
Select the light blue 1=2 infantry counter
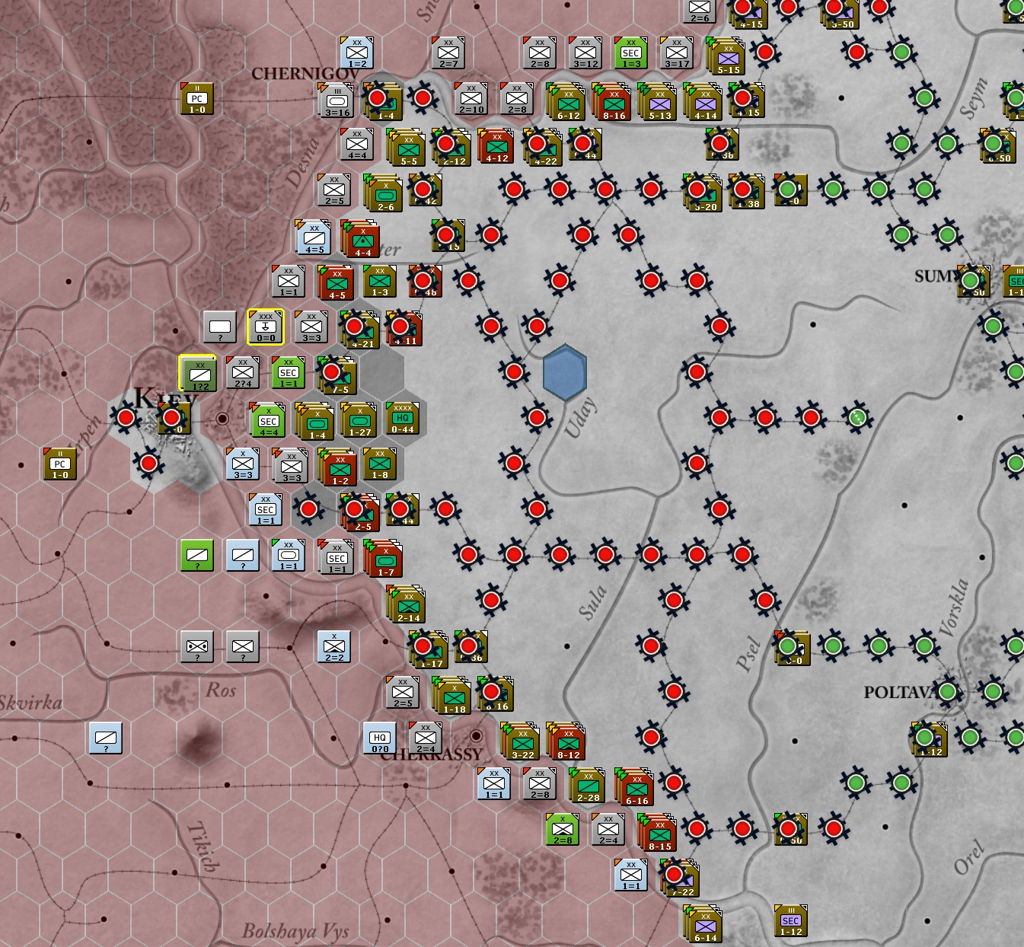pos(357,53)
